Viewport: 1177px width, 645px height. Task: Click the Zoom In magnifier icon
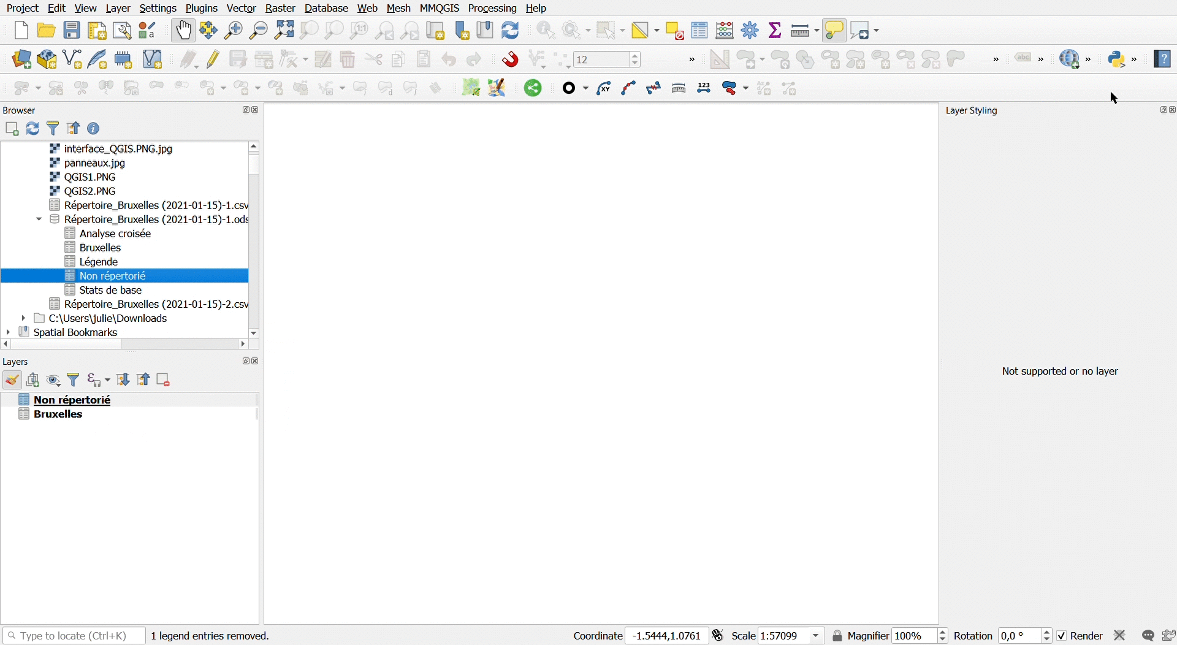click(234, 30)
